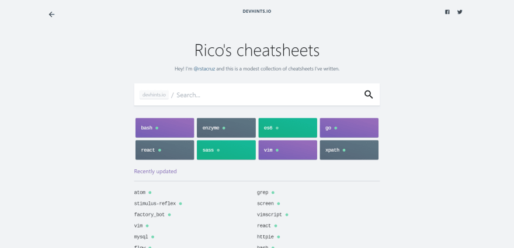
Task: Open the stimulus-reflex list entry
Action: pyautogui.click(x=158, y=204)
